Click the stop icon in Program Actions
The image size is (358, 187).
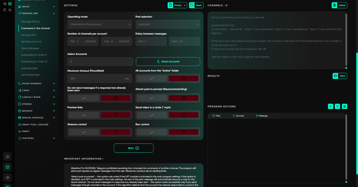(337, 106)
